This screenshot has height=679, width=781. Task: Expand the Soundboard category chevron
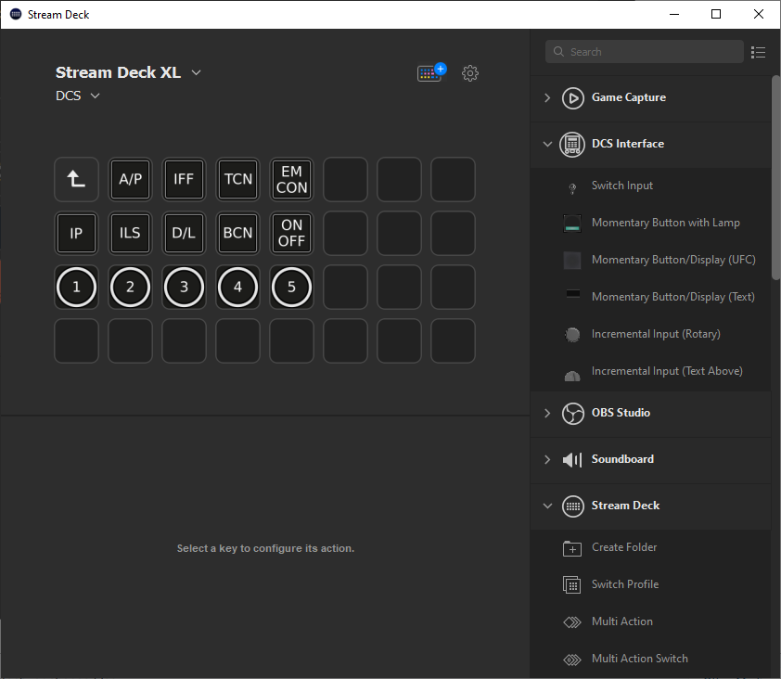tap(547, 459)
